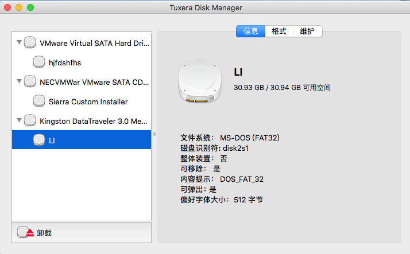This screenshot has width=410, height=254.
Task: Switch to the 维护 tab
Action: click(x=308, y=32)
